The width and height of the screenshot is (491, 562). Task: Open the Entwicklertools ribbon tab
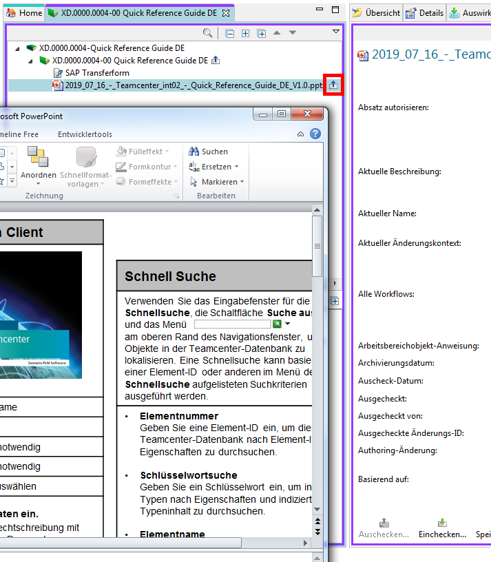[85, 134]
